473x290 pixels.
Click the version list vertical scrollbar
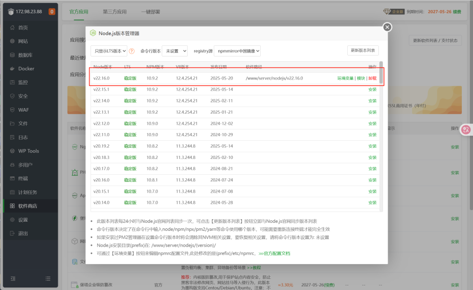click(x=381, y=72)
